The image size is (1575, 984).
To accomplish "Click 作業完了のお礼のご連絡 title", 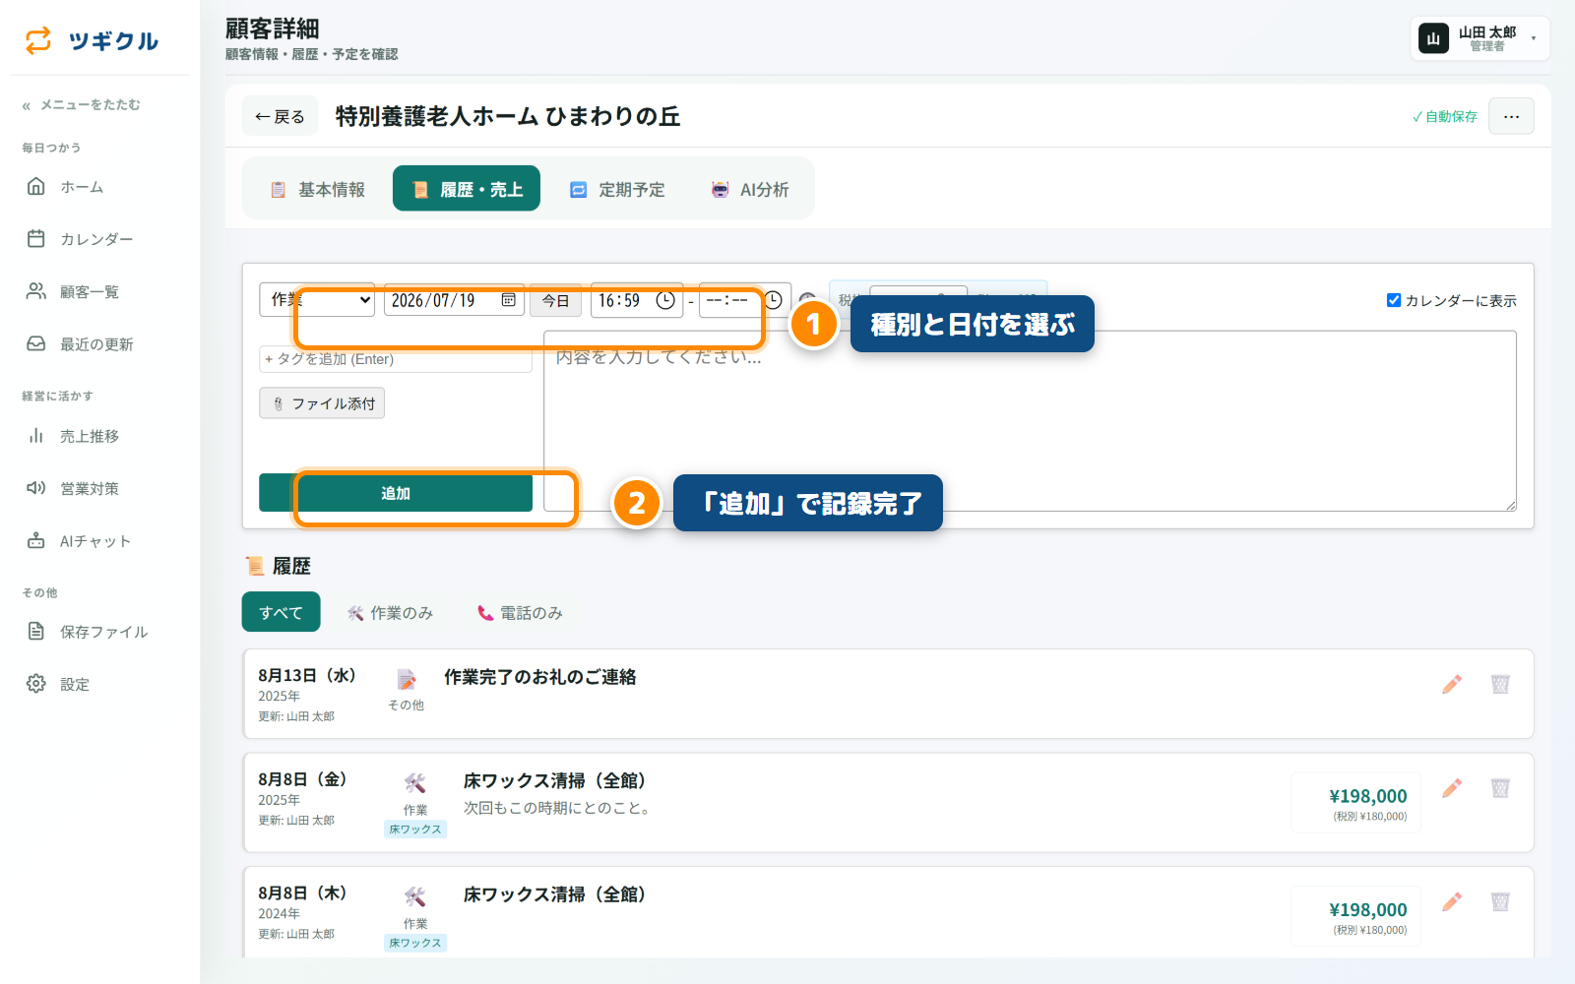I will pyautogui.click(x=539, y=677).
